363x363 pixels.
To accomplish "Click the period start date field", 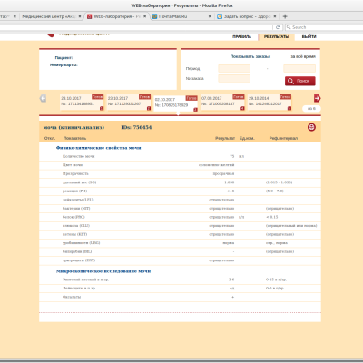I will point(234,68).
